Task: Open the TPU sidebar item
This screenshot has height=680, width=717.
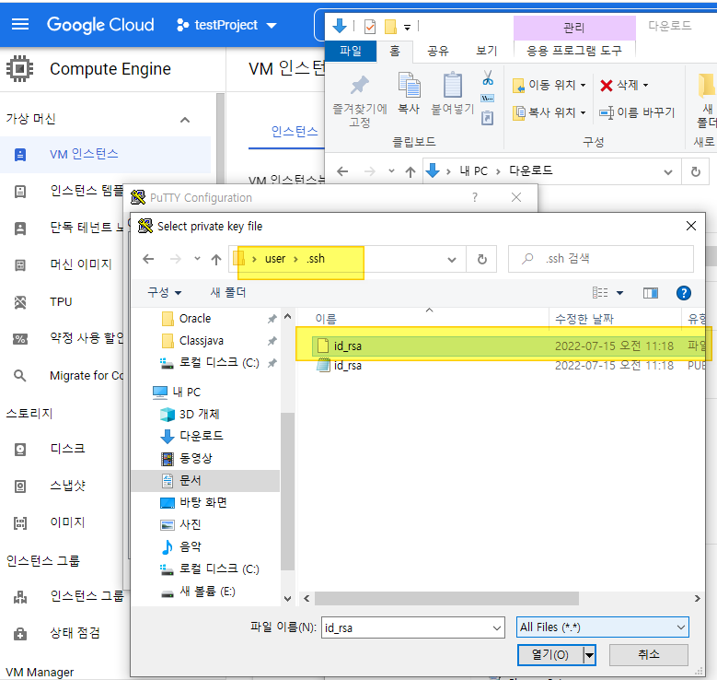Action: (61, 302)
